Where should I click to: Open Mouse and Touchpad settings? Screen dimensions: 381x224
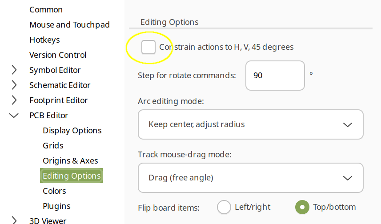pos(69,24)
